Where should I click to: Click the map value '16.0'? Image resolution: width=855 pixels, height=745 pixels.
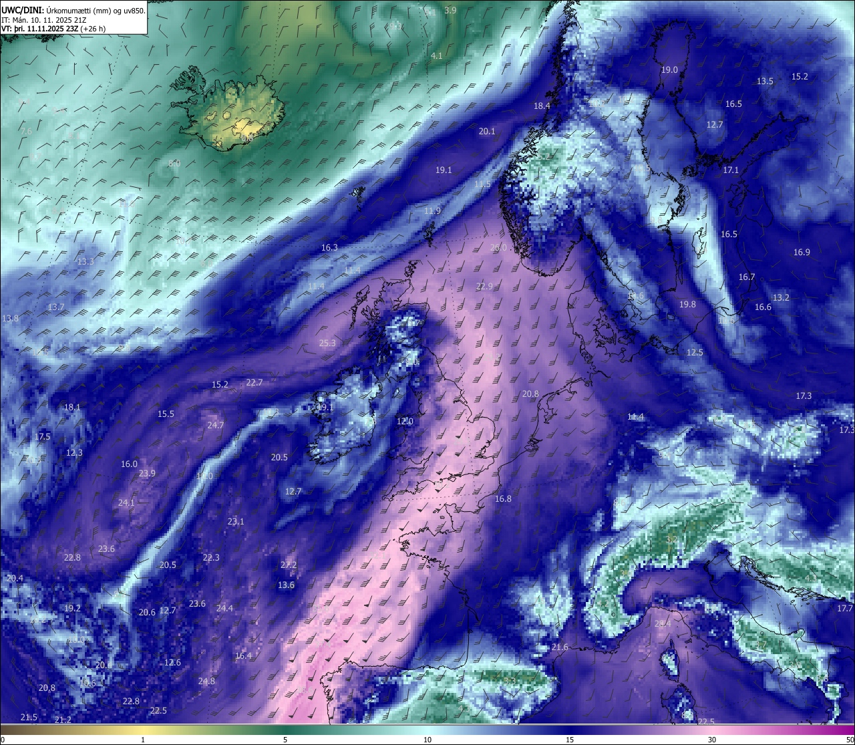coord(129,464)
